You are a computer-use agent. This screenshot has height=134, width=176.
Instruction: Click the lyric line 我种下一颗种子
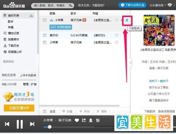[x=159, y=81]
